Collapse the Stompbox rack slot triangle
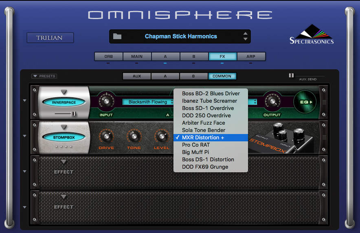 tap(24, 136)
